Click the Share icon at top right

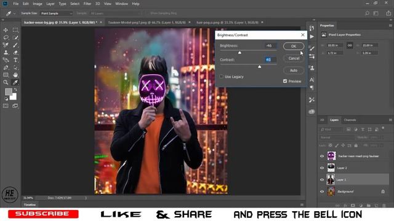(x=388, y=14)
